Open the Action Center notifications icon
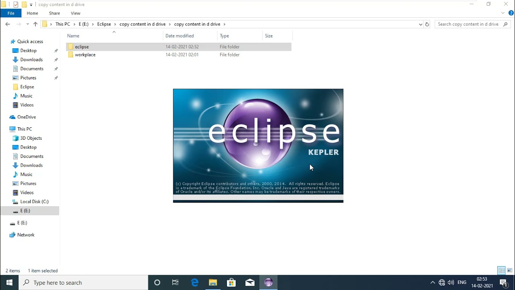515x290 pixels. (503, 282)
